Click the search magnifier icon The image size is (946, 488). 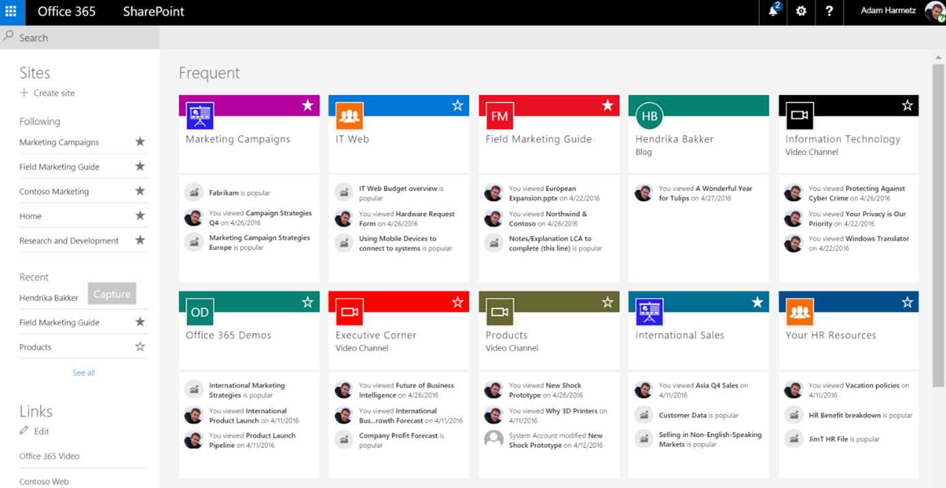click(8, 37)
